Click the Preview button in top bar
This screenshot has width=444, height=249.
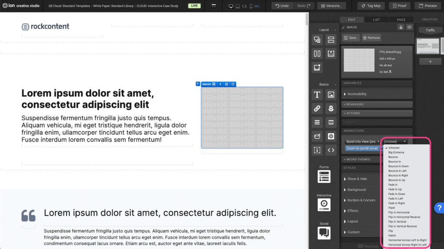coord(428,6)
